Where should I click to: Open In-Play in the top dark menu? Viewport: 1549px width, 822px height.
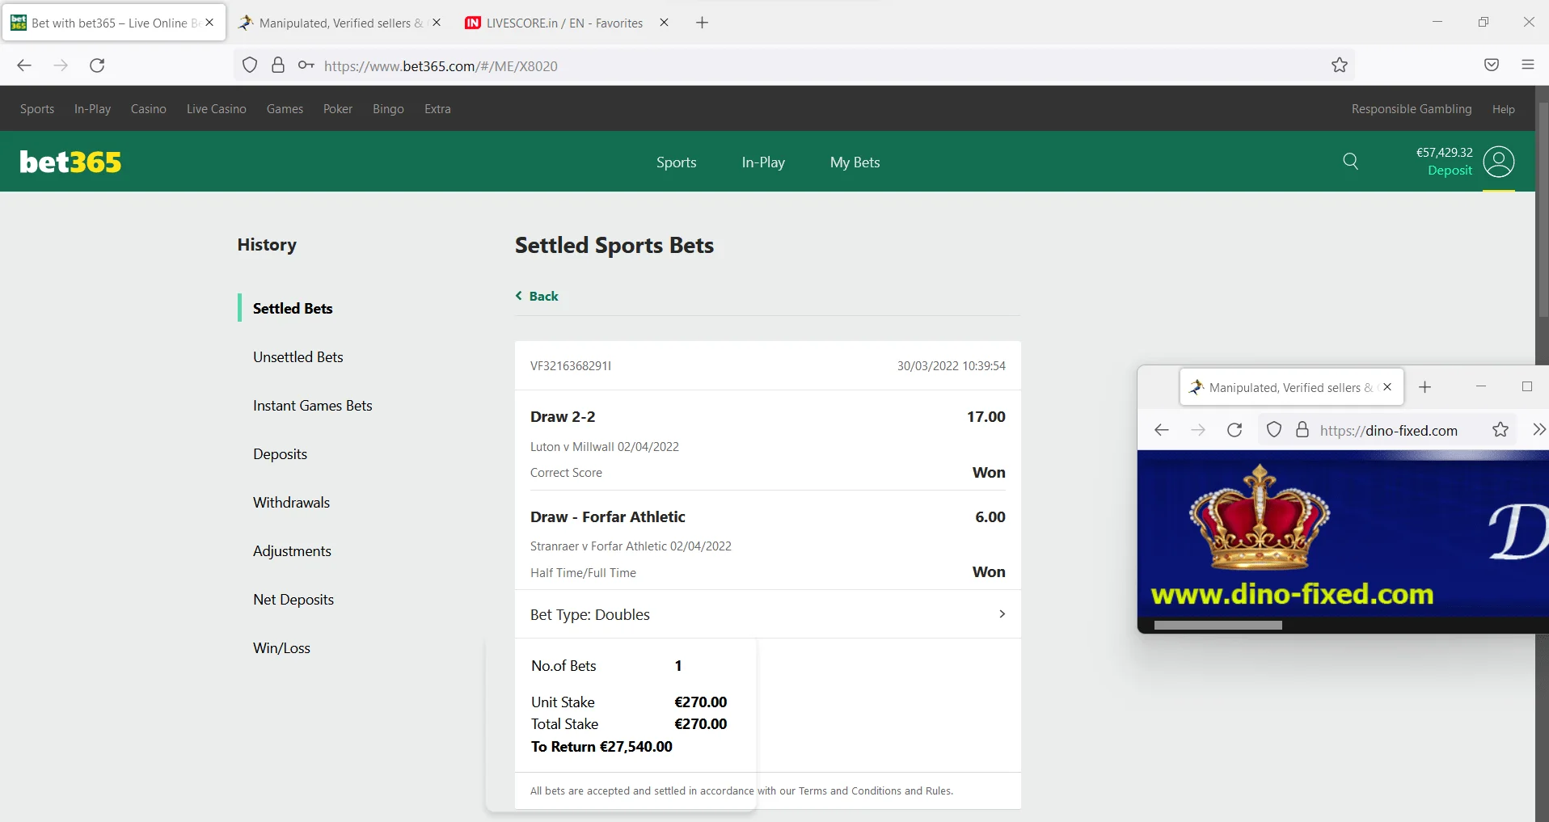(92, 109)
